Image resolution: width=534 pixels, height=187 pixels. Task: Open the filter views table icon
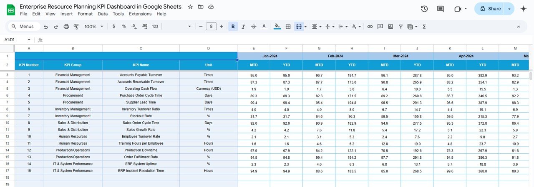click(410, 26)
